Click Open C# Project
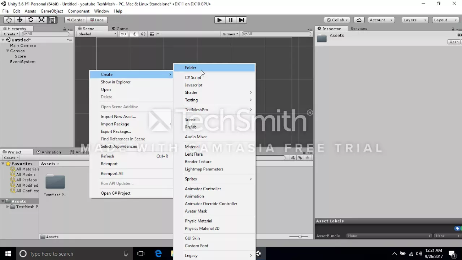The height and width of the screenshot is (260, 462). point(132,193)
